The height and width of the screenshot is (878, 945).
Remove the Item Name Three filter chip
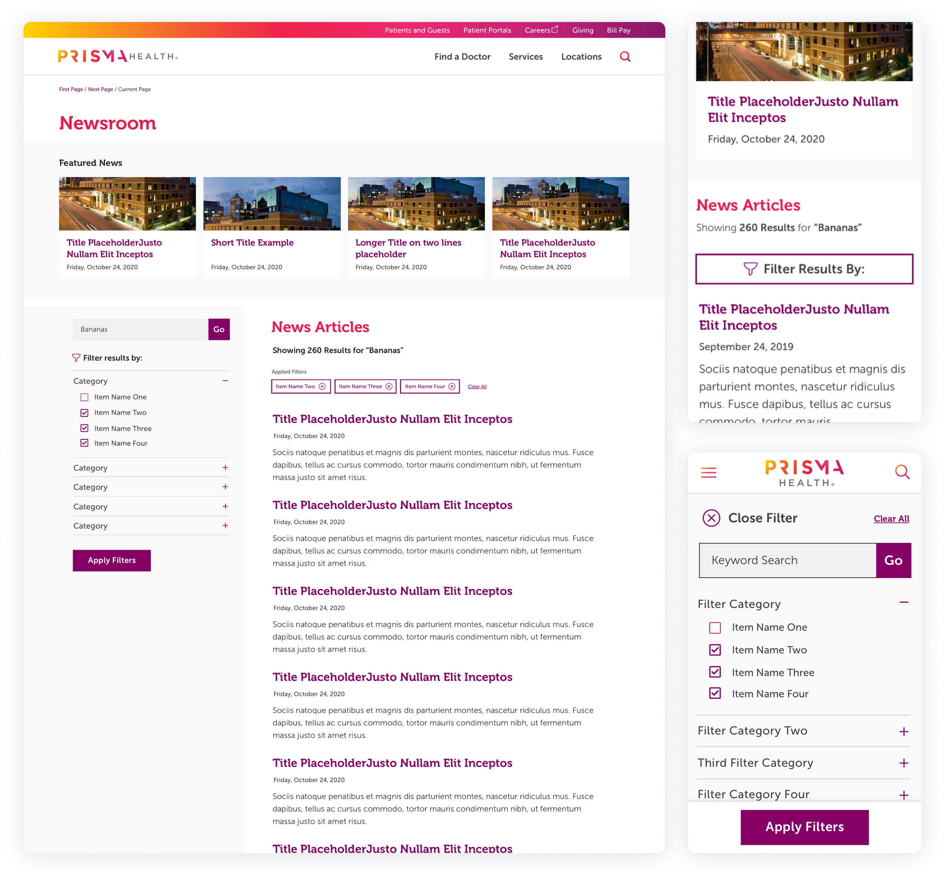click(389, 386)
